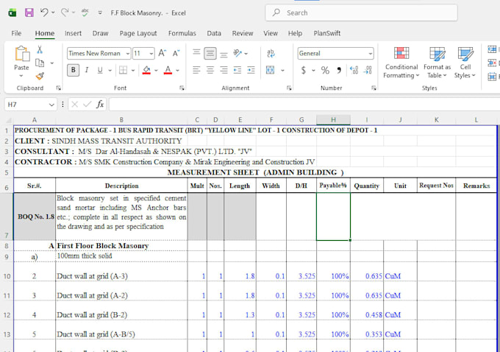Click Decrease Indent icon
Screen dimensions: 500x352
tap(238, 70)
